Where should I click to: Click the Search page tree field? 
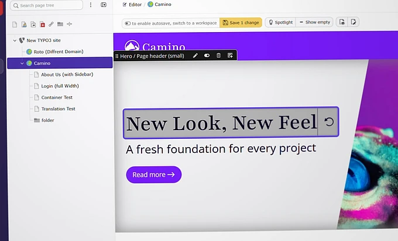coord(46,5)
